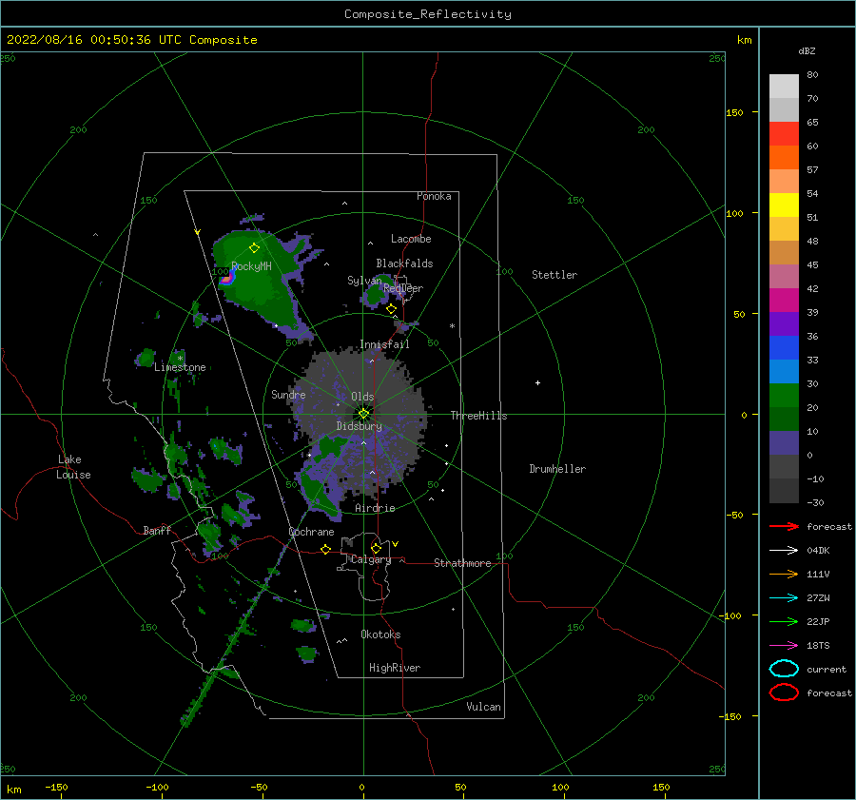
Task: Select the slate purple swatch between 10 and 0
Action: point(784,442)
